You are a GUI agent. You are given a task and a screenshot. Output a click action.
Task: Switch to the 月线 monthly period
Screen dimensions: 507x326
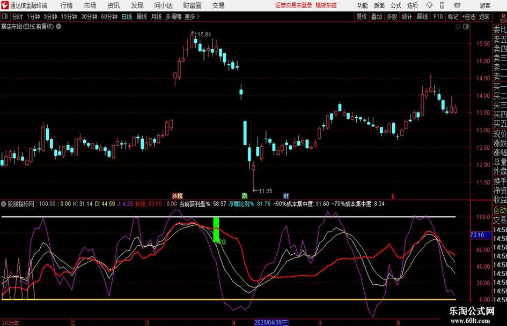click(156, 17)
